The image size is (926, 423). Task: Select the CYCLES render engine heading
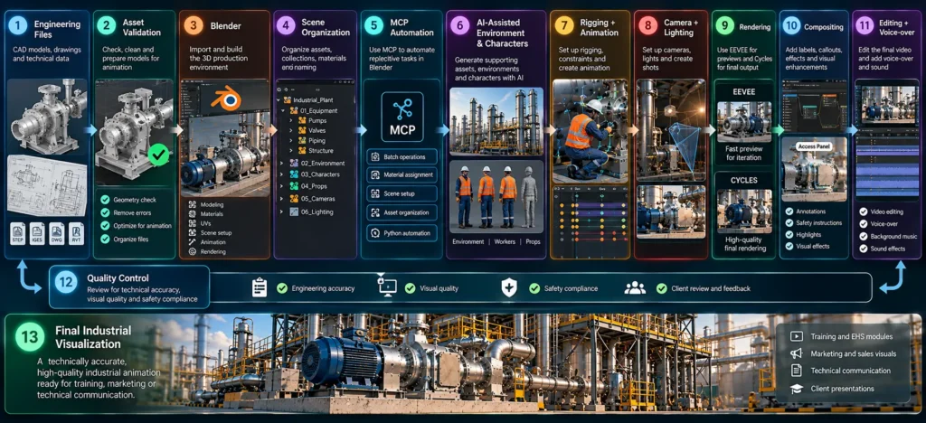point(743,180)
